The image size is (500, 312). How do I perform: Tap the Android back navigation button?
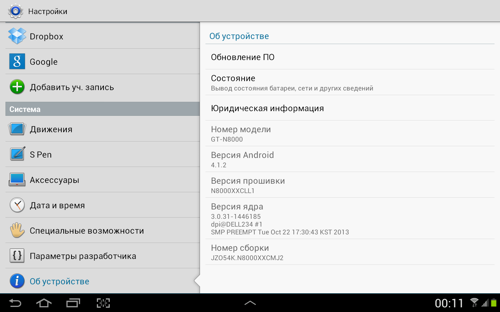pyautogui.click(x=15, y=303)
